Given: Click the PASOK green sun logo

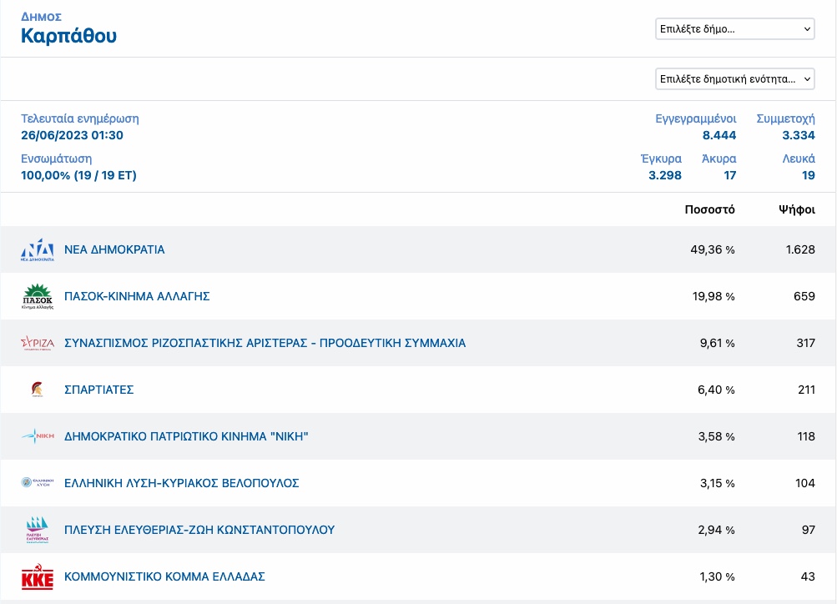Looking at the screenshot, I should (x=38, y=297).
